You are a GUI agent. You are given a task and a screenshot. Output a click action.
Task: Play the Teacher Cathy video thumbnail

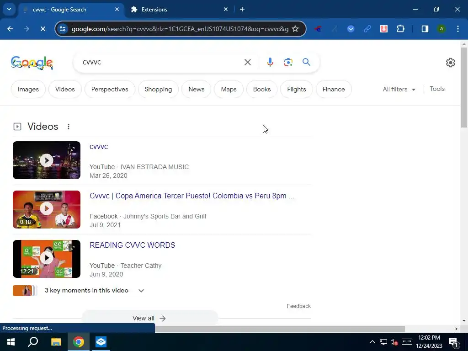47,259
